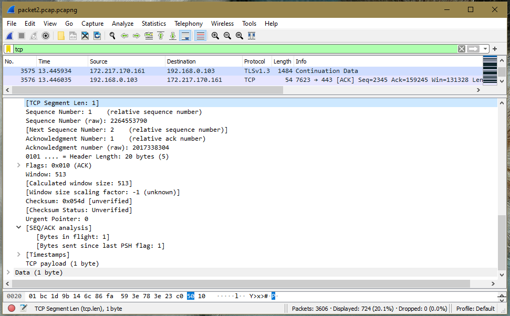Click the Profile: Default status label
Image resolution: width=510 pixels, height=316 pixels.
[x=475, y=309]
